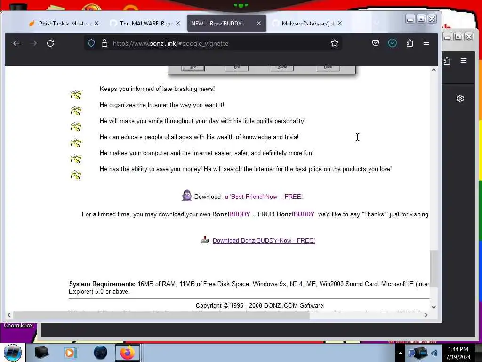The width and height of the screenshot is (482, 362).
Task: Open the clock showing 1:44 PM
Action: coord(458,353)
